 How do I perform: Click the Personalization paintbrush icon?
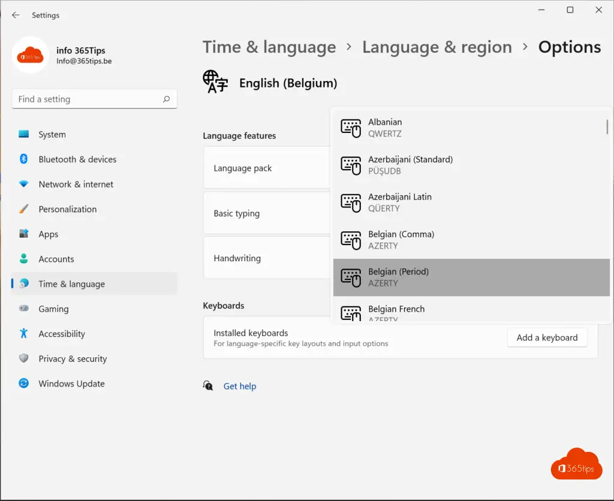click(x=24, y=209)
